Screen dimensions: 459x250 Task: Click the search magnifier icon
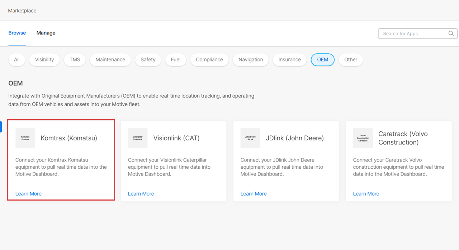pyautogui.click(x=451, y=33)
